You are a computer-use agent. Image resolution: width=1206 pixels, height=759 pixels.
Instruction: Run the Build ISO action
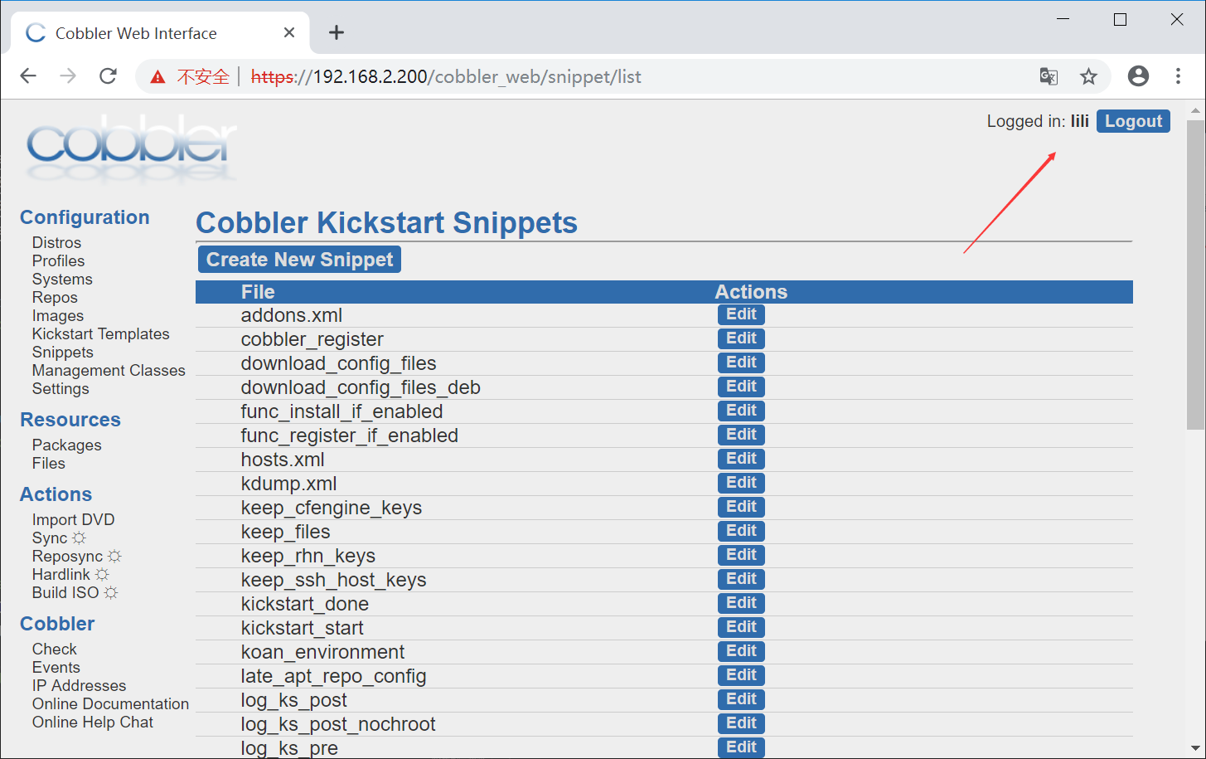coord(75,593)
